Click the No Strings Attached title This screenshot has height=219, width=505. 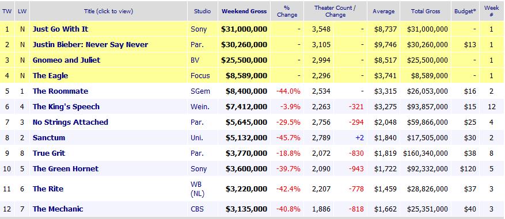pyautogui.click(x=70, y=122)
